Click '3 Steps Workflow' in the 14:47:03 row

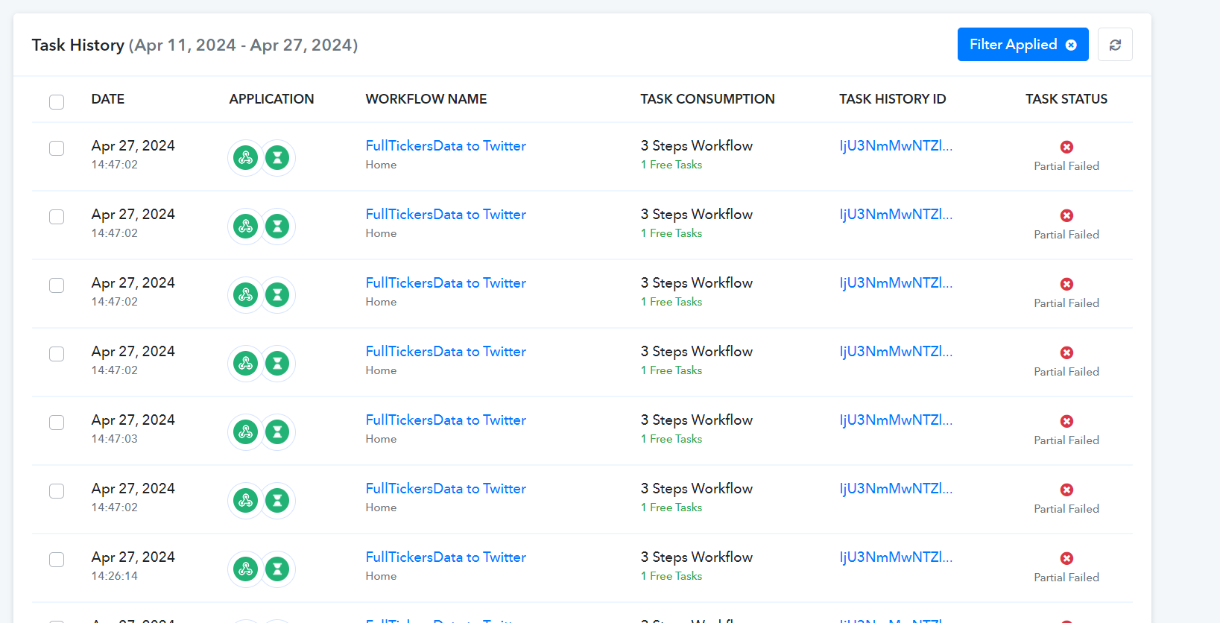(697, 420)
